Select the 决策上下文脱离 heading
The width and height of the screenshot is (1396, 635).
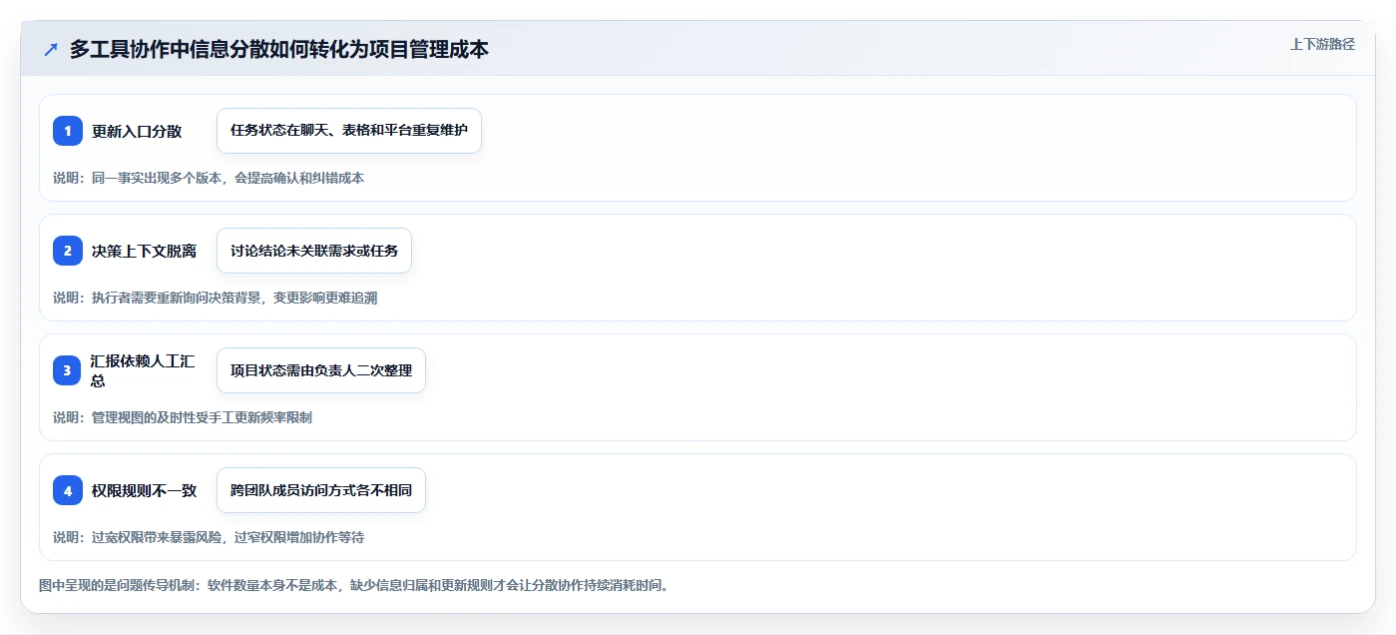coord(144,251)
